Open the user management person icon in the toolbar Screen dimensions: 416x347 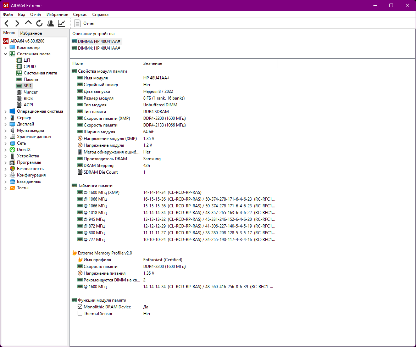click(50, 23)
